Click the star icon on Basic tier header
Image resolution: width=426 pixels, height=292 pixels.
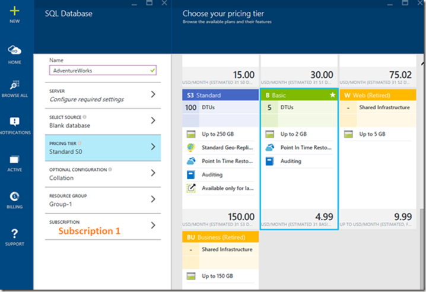332,95
